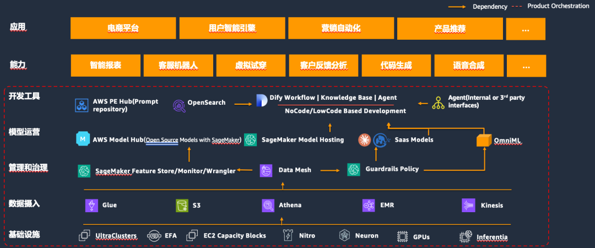Click the EFA icon
The image size is (595, 248).
(x=154, y=236)
